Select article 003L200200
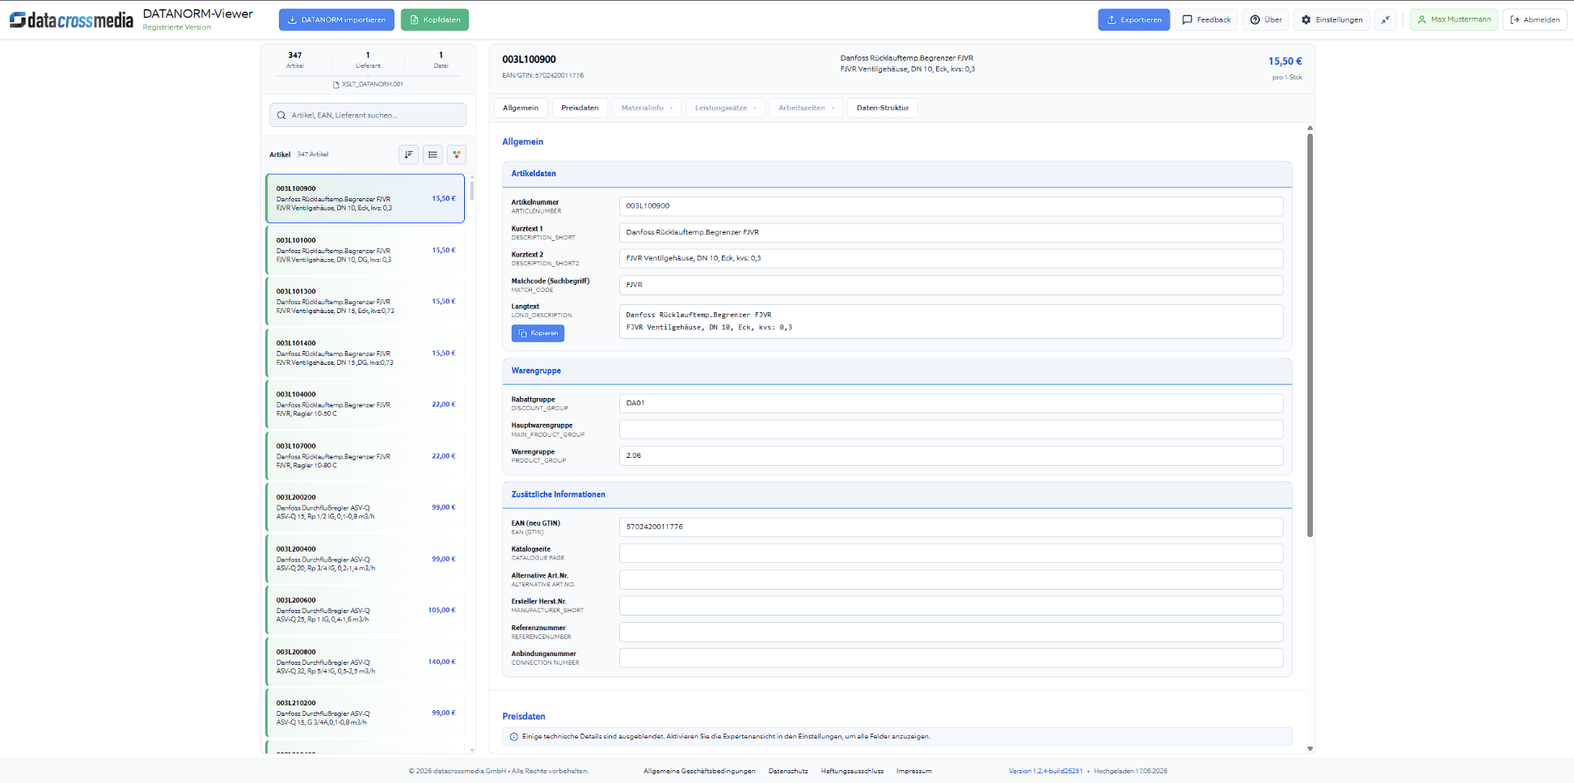Viewport: 1574px width, 783px height. pyautogui.click(x=365, y=507)
